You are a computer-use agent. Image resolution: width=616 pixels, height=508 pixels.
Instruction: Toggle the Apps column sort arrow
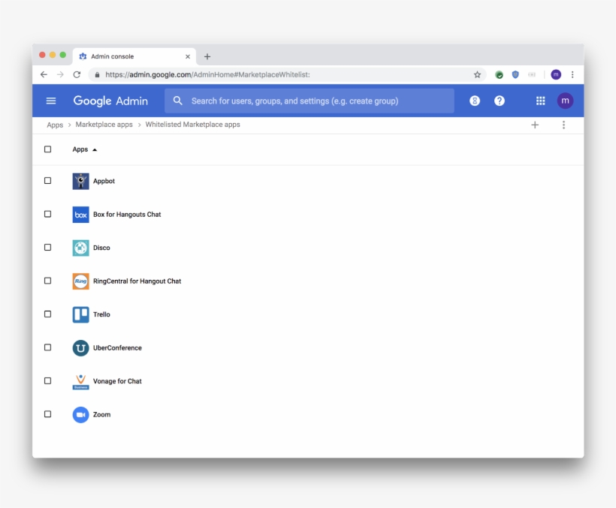coord(95,150)
